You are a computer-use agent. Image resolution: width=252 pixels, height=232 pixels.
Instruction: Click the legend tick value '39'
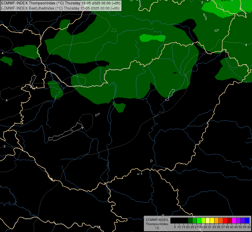pos(227,227)
